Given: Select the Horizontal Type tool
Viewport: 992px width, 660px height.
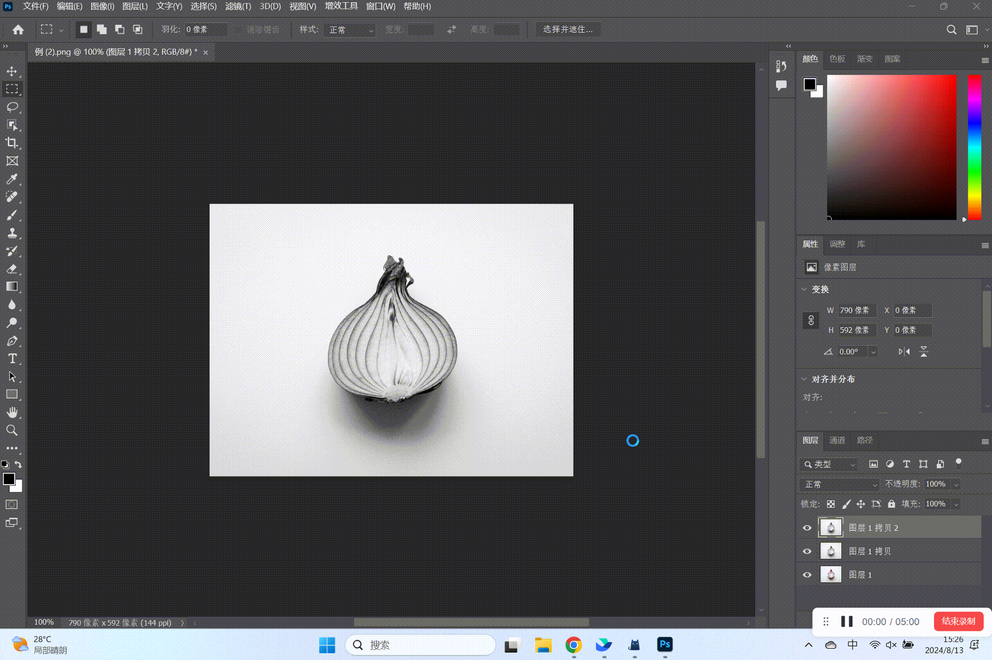Looking at the screenshot, I should tap(12, 359).
